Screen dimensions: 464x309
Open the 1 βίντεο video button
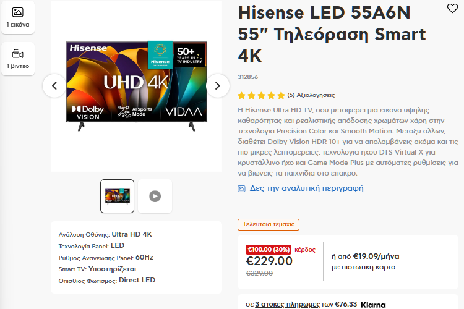[x=18, y=59]
